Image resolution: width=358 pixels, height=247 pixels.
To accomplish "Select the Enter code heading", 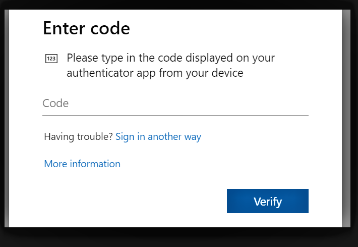I will (x=87, y=28).
